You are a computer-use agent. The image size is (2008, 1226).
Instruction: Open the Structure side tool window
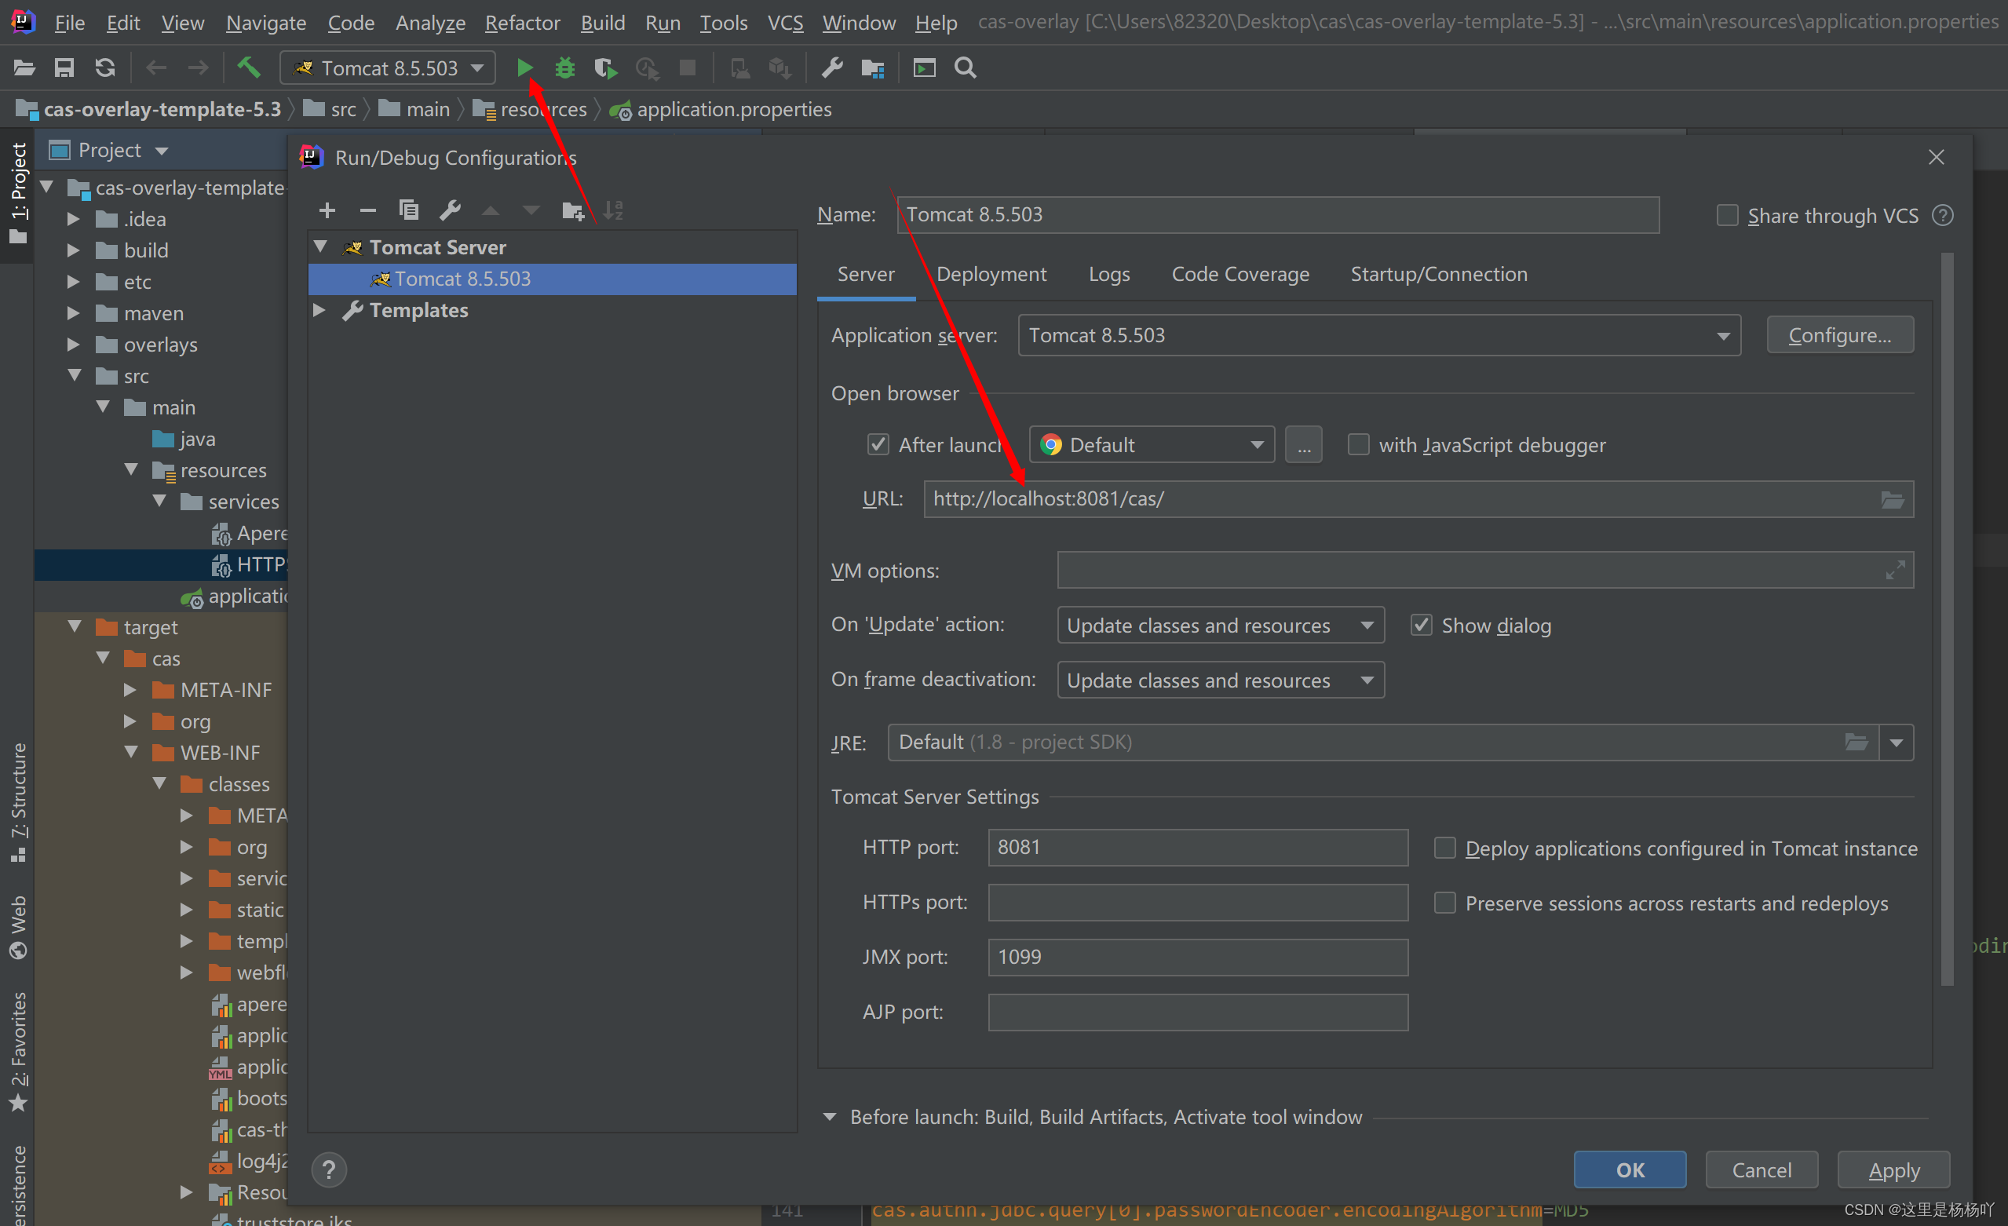pos(18,801)
